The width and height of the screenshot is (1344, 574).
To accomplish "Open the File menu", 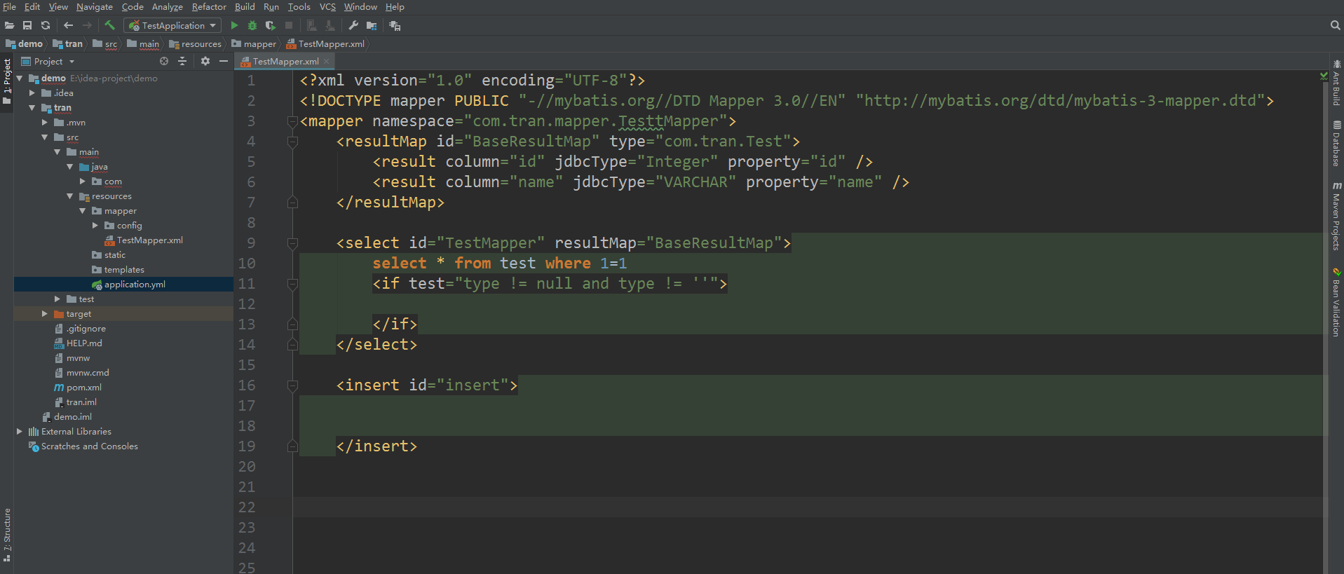I will [10, 6].
